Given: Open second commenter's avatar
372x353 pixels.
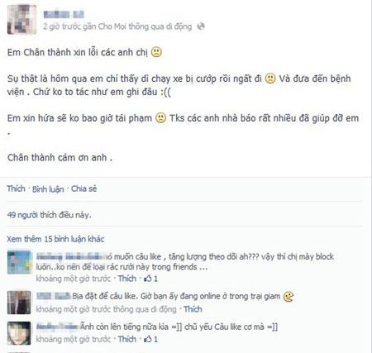Looking at the screenshot, I should click(x=19, y=303).
